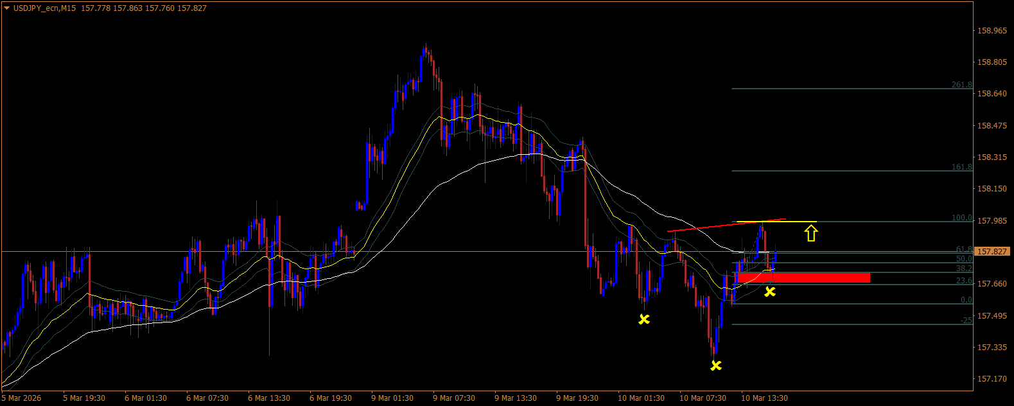This screenshot has width=1014, height=406.
Task: Click price scale value 158.965
Action: [x=992, y=31]
